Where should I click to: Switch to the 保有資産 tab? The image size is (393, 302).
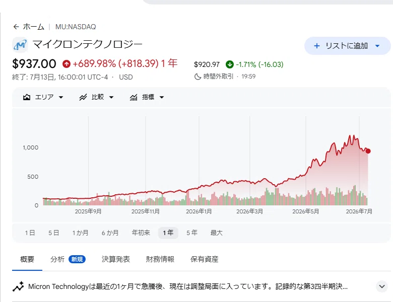click(x=204, y=259)
